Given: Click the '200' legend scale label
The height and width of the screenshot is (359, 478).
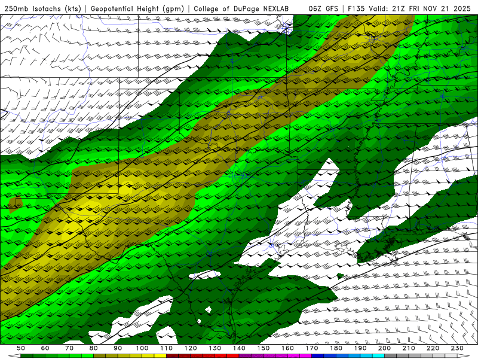Looking at the screenshot, I should pyautogui.click(x=385, y=348).
